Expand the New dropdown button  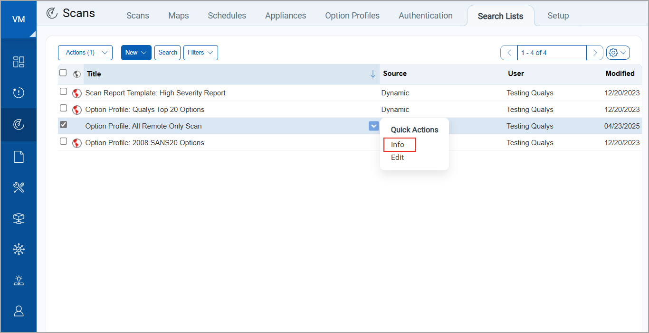pos(136,53)
